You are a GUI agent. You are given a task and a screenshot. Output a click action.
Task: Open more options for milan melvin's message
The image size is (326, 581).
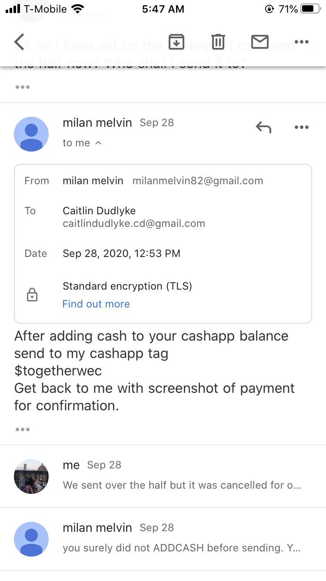click(x=301, y=127)
